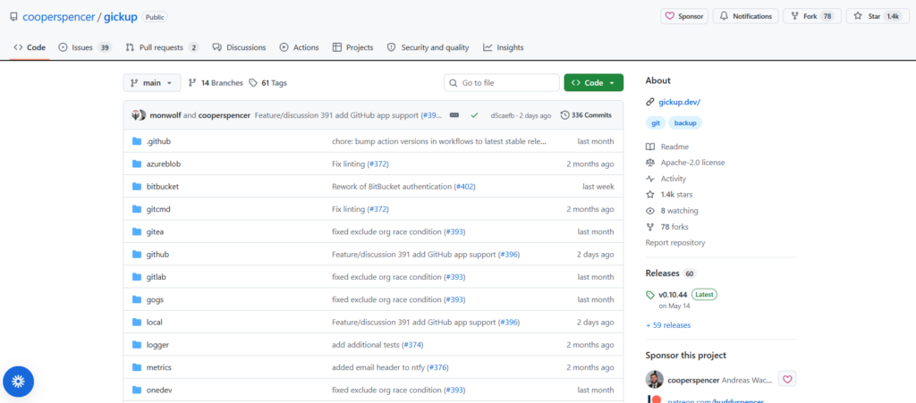Open pull request #402 link
The image size is (916, 403).
tap(465, 187)
